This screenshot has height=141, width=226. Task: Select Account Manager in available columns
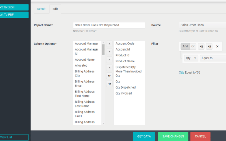(87, 44)
